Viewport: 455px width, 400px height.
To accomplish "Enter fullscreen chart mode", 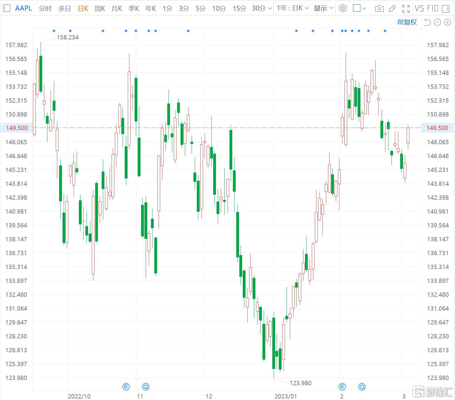I will click(x=406, y=8).
